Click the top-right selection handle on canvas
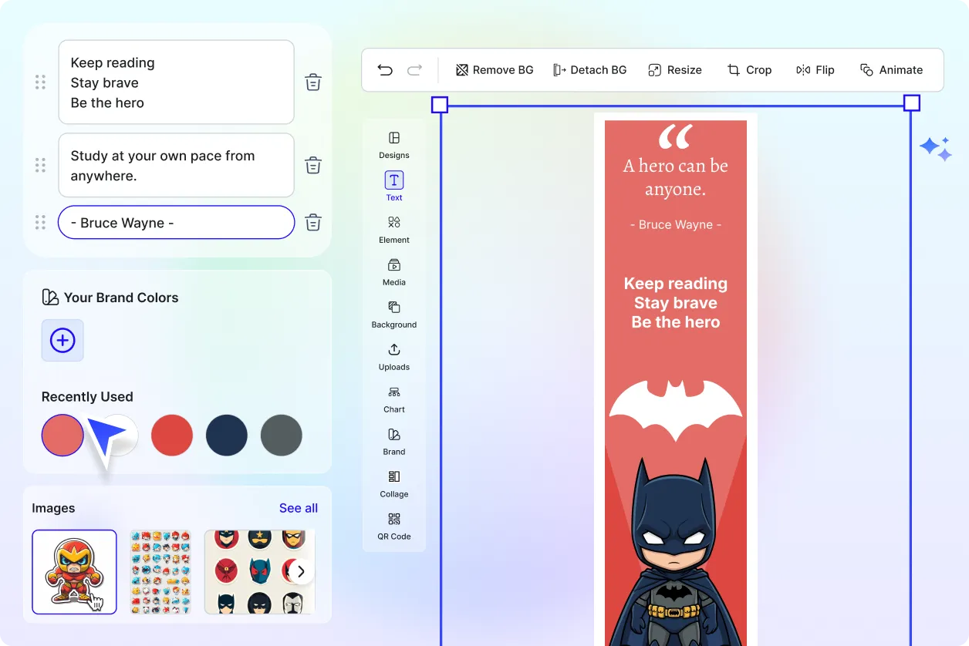The image size is (969, 646). click(911, 103)
